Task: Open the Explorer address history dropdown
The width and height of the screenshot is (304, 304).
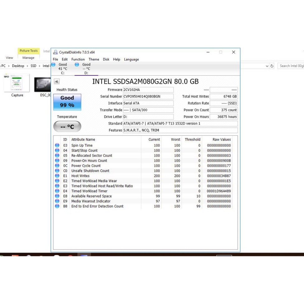Action: tap(267, 66)
